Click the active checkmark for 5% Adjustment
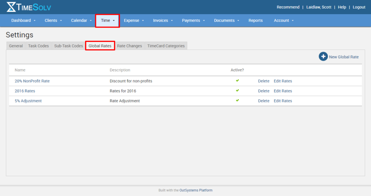Screen dimensions: 371x196 (237, 101)
